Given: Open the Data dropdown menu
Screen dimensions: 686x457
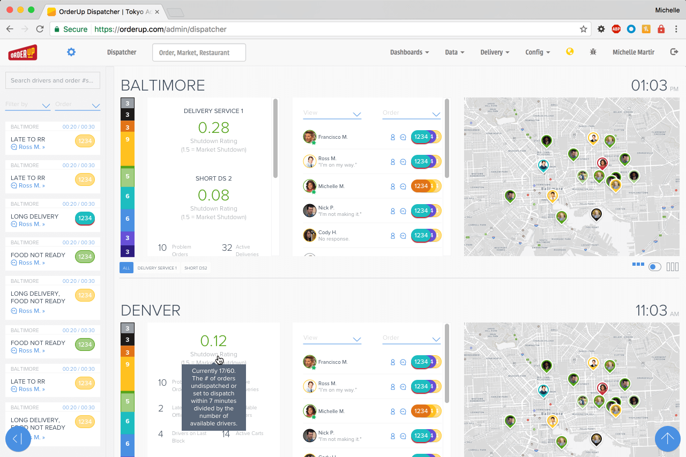Looking at the screenshot, I should [x=454, y=53].
